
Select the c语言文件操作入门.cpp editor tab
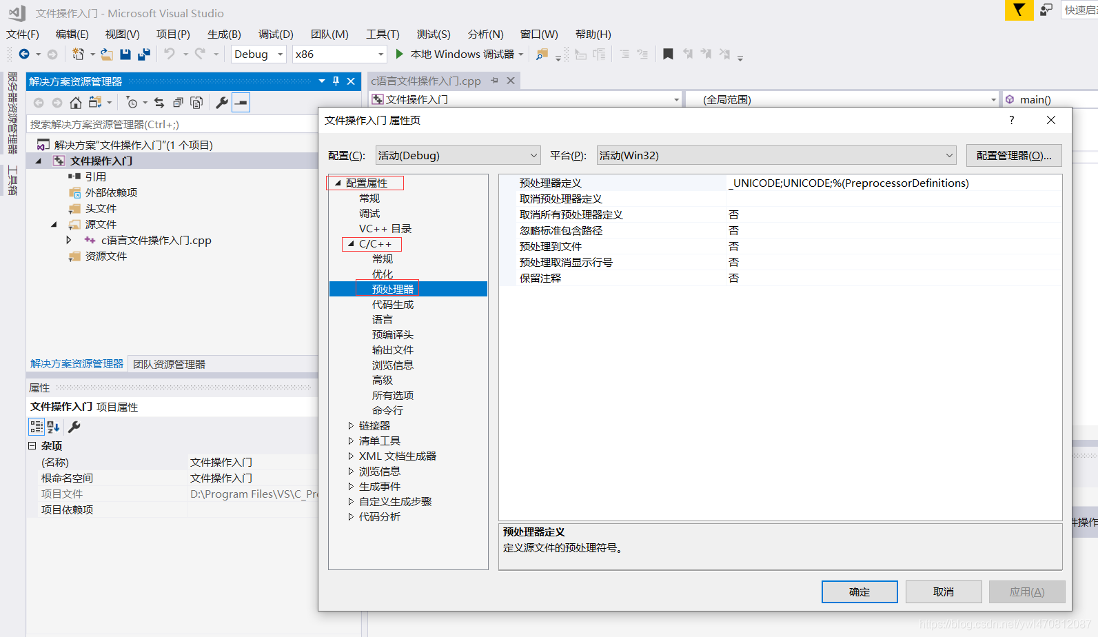click(x=426, y=81)
